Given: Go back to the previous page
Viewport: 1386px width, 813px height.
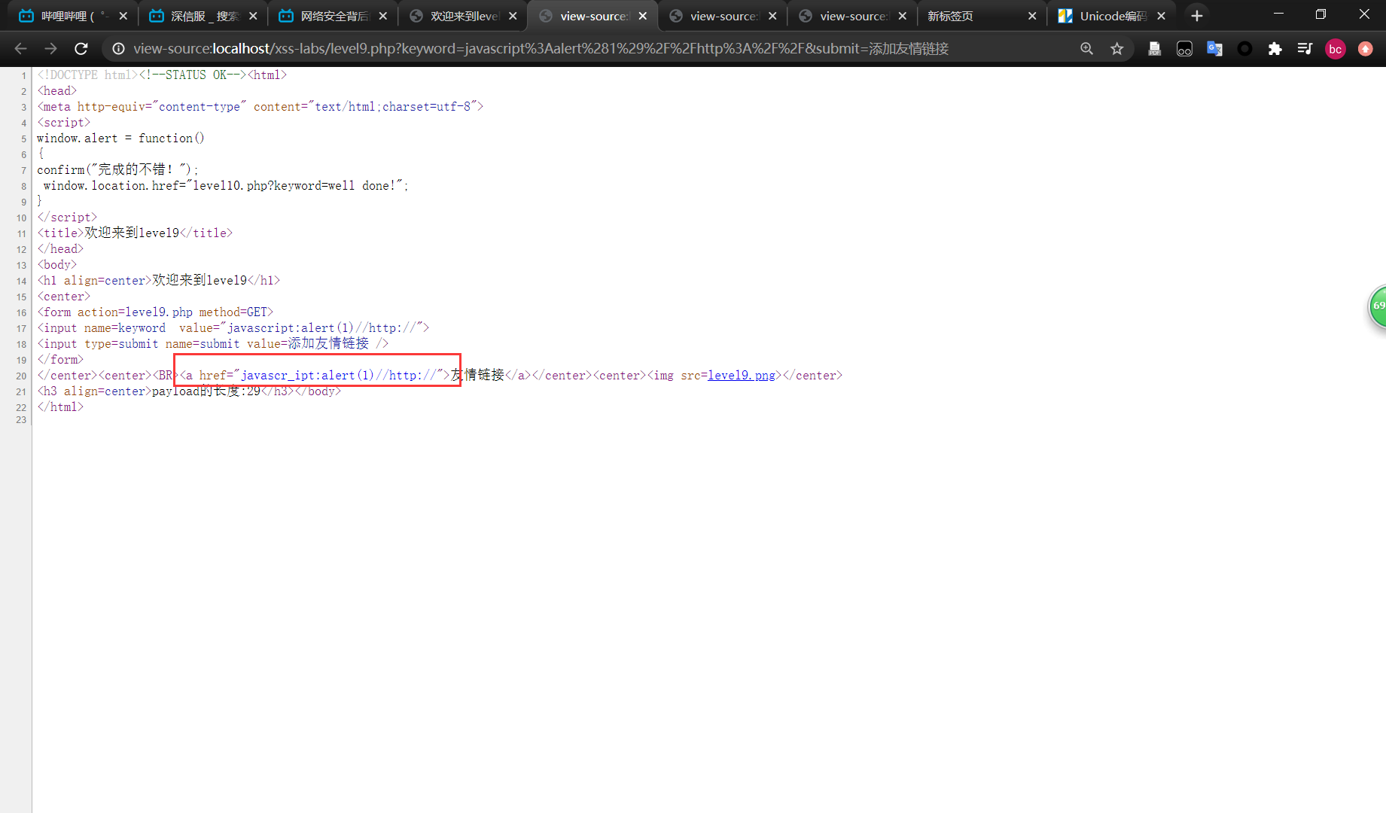Looking at the screenshot, I should point(20,49).
